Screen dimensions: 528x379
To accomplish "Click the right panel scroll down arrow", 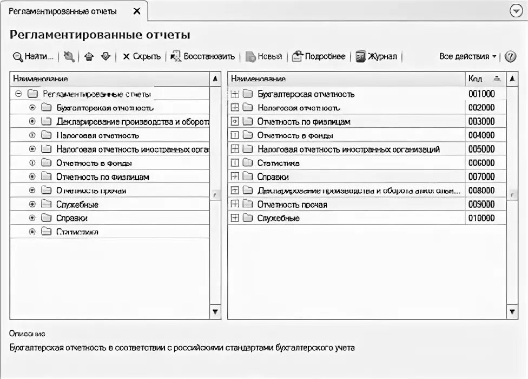I will (512, 312).
